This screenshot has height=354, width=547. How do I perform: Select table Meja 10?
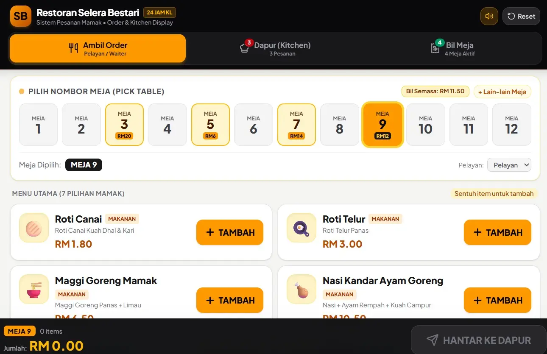coord(426,125)
